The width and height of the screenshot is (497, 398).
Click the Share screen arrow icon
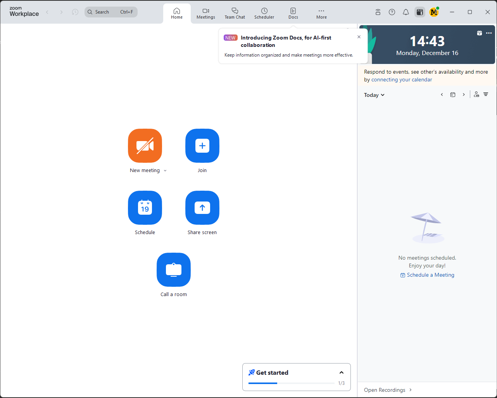pos(202,208)
